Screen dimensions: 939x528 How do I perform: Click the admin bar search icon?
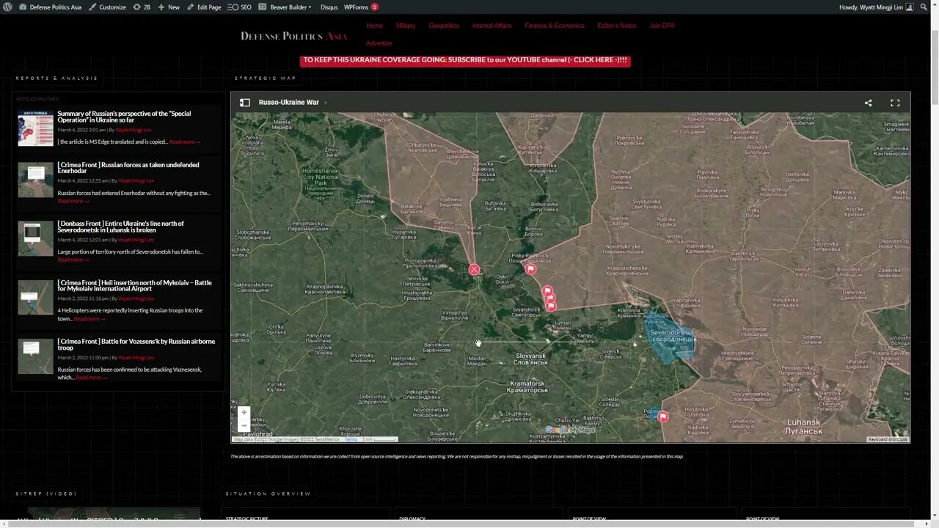(923, 7)
